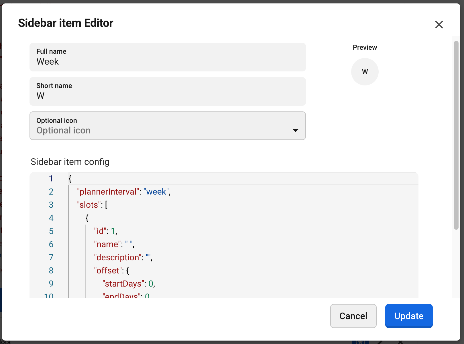Select line number 1 in the editor gutter
Image resolution: width=464 pixels, height=344 pixels.
pyautogui.click(x=51, y=179)
